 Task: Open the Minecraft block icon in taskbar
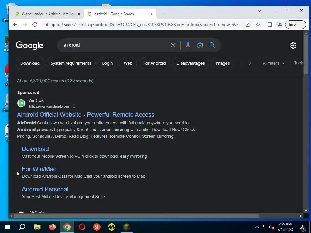click(x=127, y=227)
